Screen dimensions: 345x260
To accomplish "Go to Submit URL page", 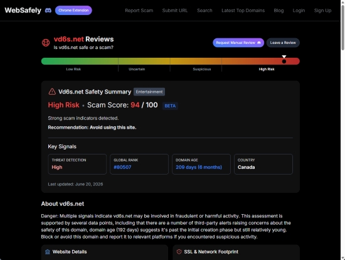I will pos(175,11).
